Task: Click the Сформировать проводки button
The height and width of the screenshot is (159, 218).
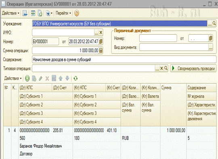Action: pyautogui.click(x=193, y=68)
